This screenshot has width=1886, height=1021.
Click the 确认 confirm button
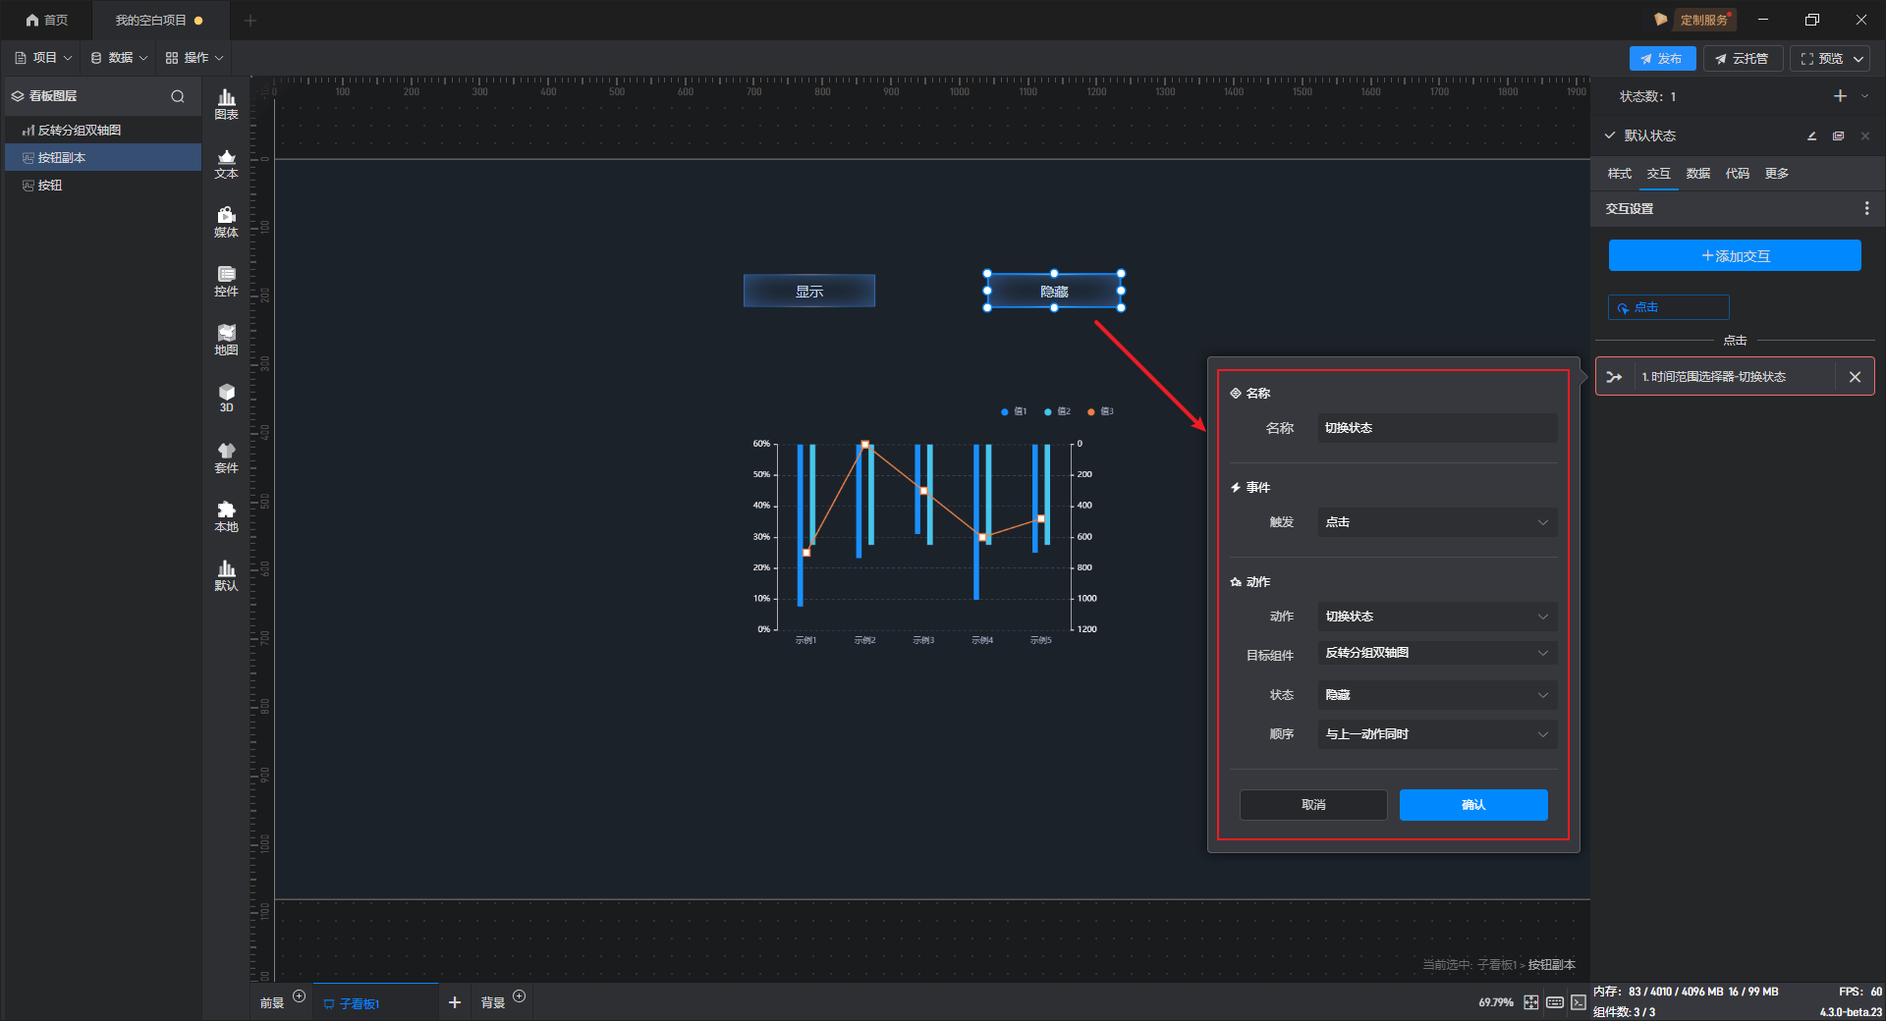[x=1472, y=805]
